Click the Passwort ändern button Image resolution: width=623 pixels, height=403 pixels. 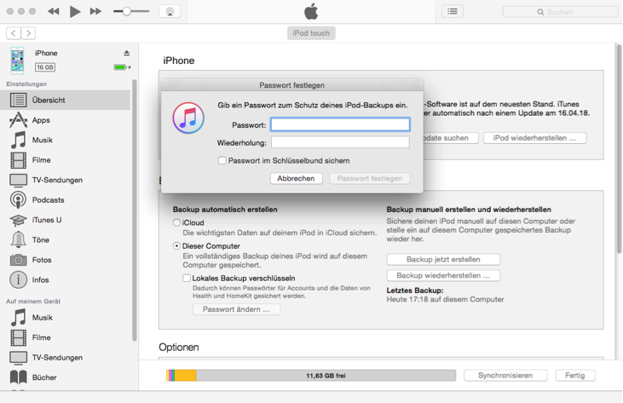tap(236, 309)
